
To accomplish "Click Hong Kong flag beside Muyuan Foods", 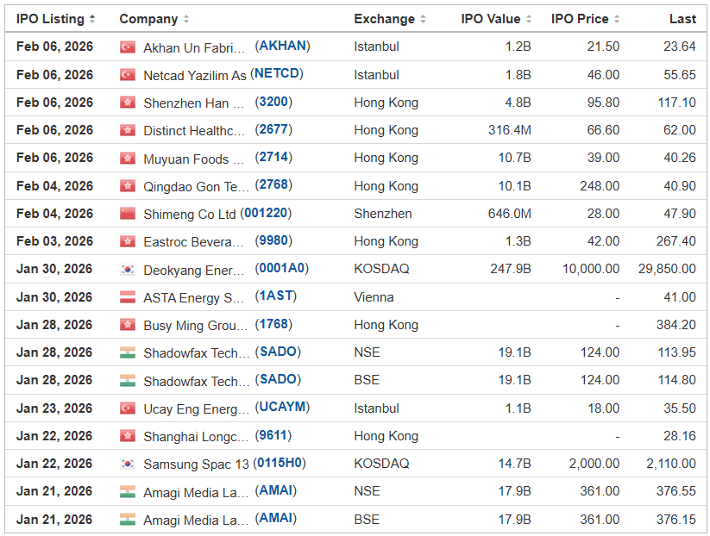I will coord(127,159).
